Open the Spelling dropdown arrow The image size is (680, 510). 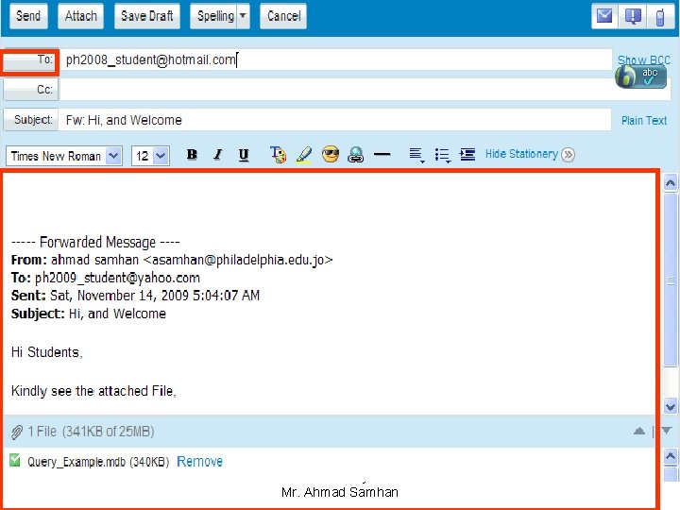coord(244,16)
